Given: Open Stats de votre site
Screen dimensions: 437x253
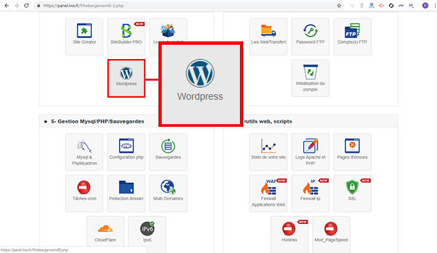Looking at the screenshot, I should (x=268, y=152).
